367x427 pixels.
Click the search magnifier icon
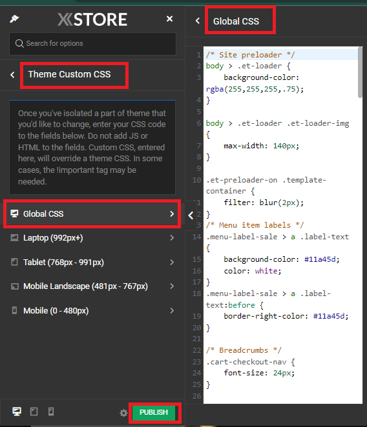[x=19, y=44]
